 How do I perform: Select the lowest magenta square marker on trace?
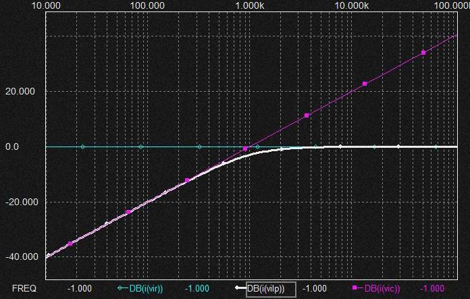point(70,243)
